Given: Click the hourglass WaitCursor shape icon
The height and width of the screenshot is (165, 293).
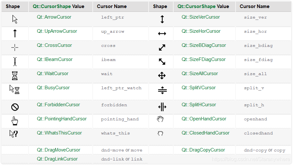Looking at the screenshot, I should [x=15, y=76].
